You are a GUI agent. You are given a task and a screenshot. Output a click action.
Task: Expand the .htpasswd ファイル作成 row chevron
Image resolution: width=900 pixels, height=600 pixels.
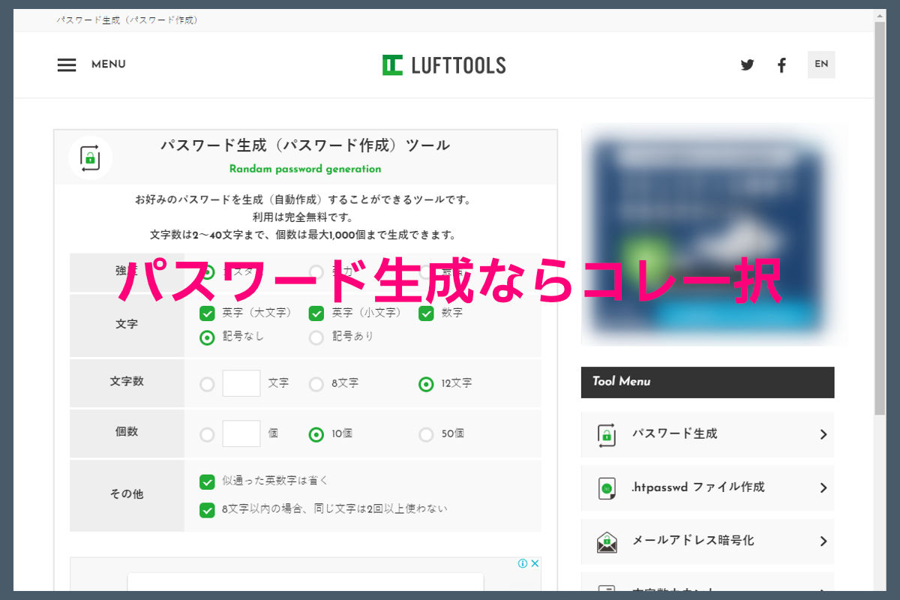click(823, 488)
